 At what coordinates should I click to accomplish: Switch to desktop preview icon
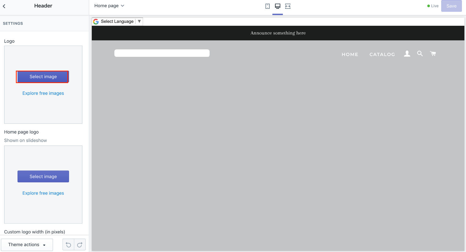[x=277, y=6]
